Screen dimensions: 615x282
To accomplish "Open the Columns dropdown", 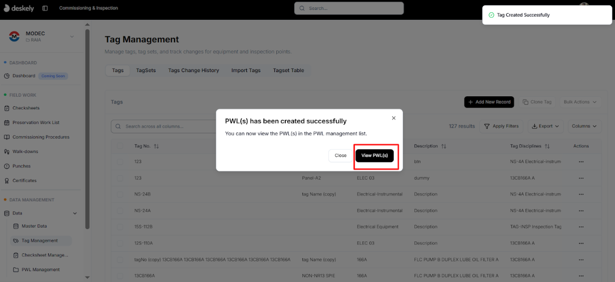I will click(585, 126).
